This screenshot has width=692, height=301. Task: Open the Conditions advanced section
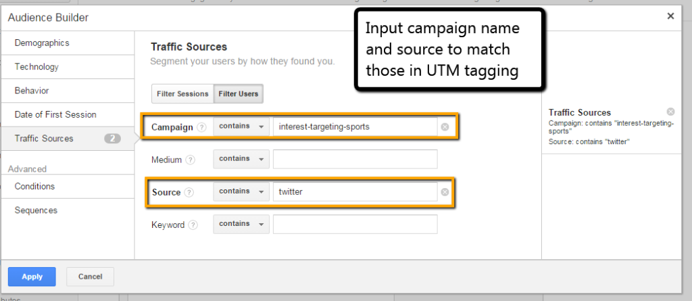34,187
